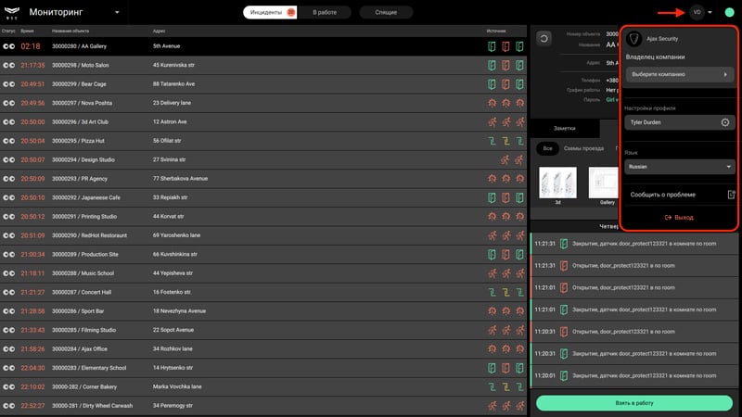Open profile settings gear next to Tyler Durden
The image size is (742, 417).
coord(724,122)
